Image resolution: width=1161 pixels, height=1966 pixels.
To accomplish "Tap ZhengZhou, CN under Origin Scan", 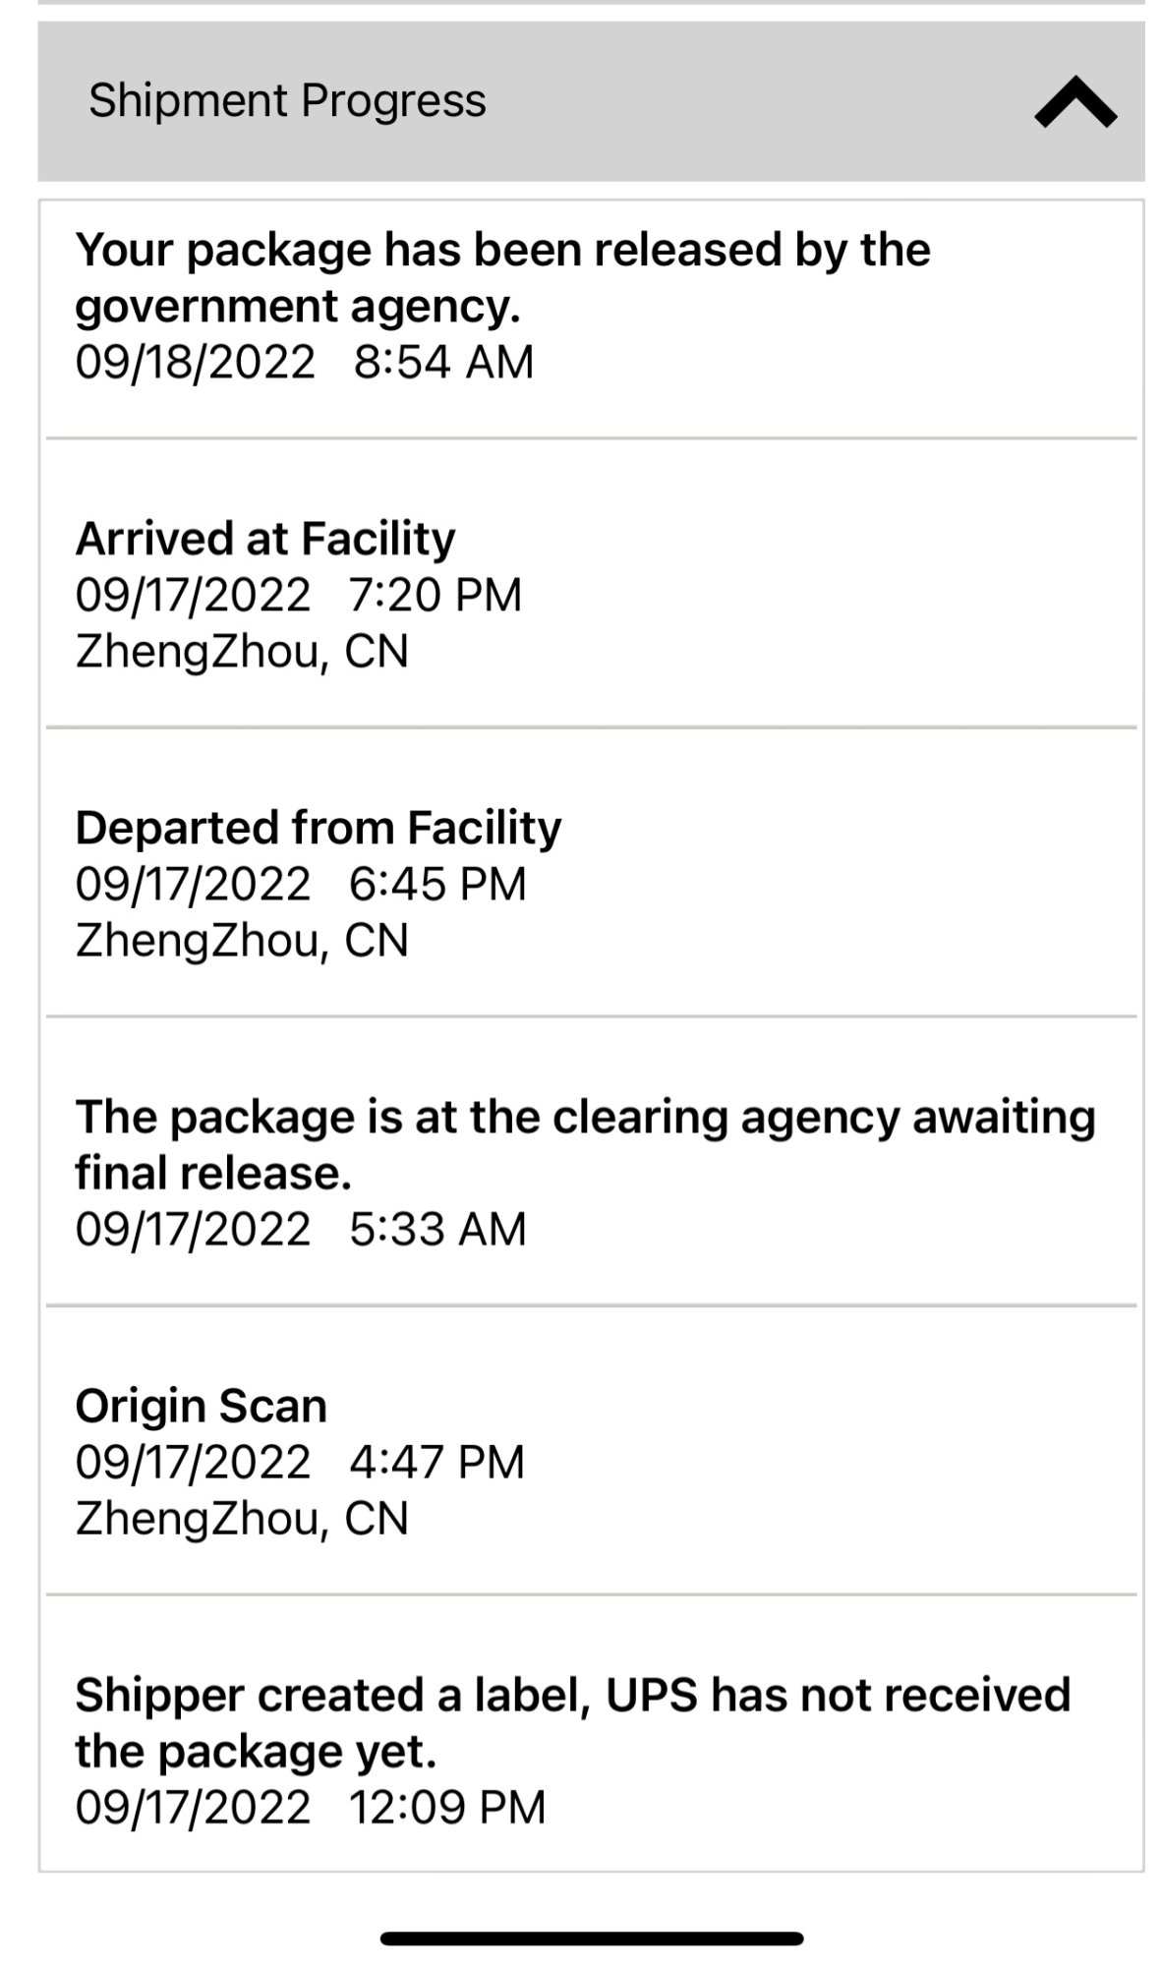I will click(x=242, y=1518).
